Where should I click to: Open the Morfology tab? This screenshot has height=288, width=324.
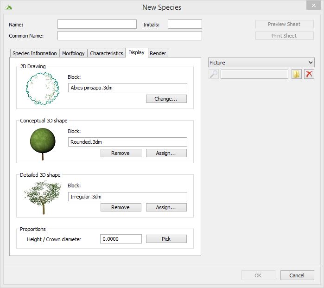pyautogui.click(x=73, y=53)
